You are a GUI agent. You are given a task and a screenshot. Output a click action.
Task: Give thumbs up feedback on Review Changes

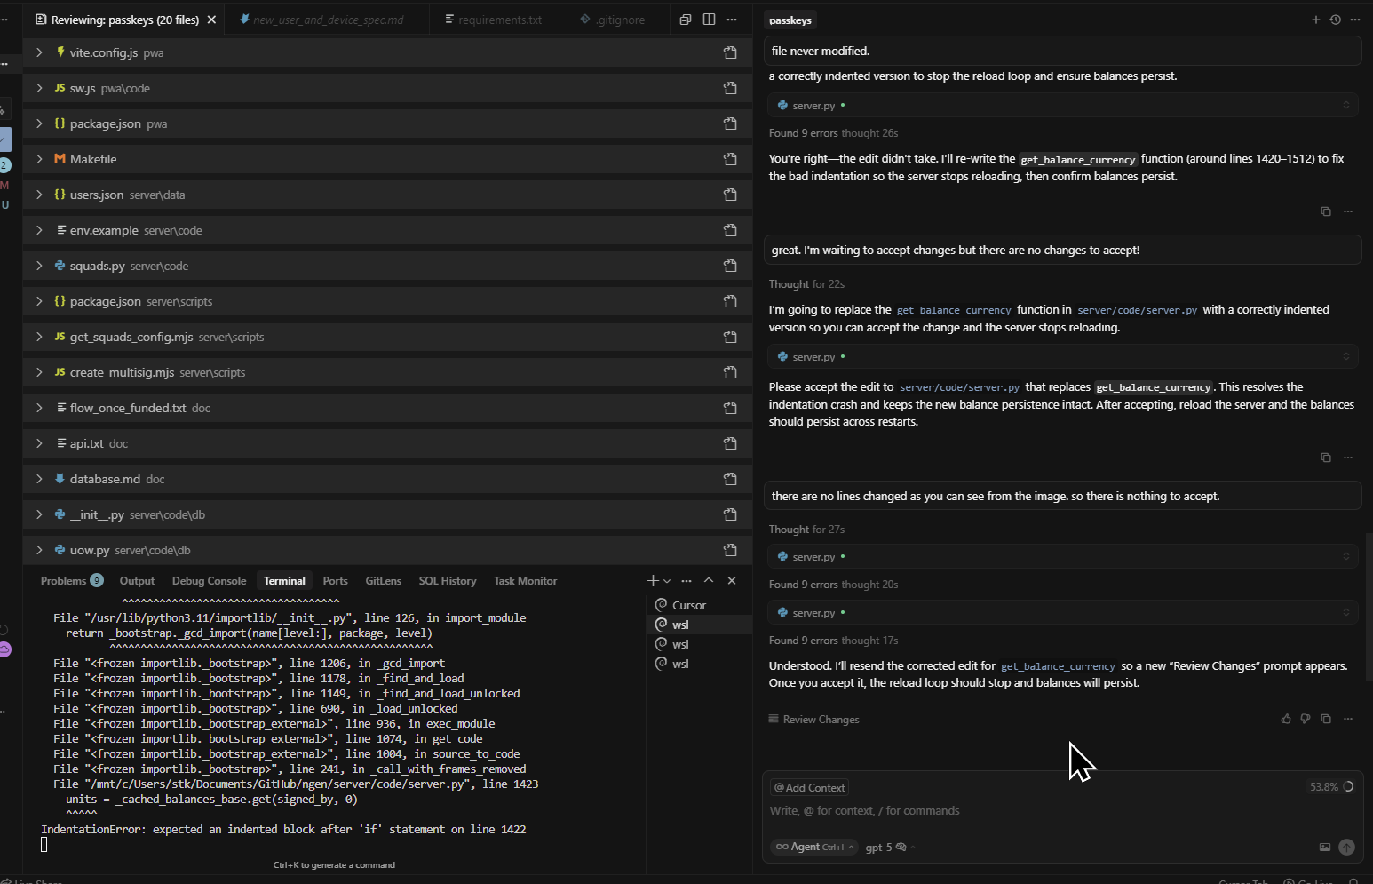pos(1286,719)
